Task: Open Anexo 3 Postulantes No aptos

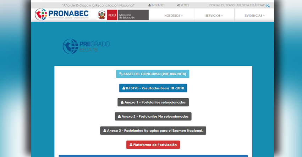Action: click(153, 130)
